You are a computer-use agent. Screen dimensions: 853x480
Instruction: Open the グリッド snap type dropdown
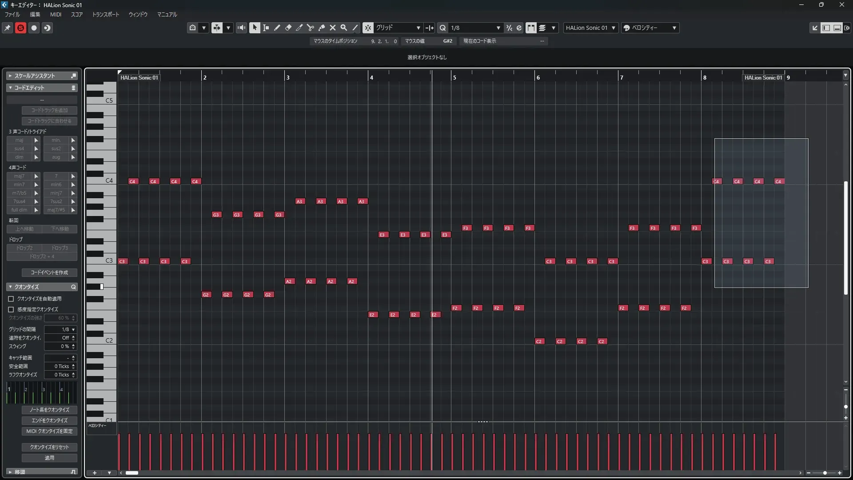coord(418,28)
